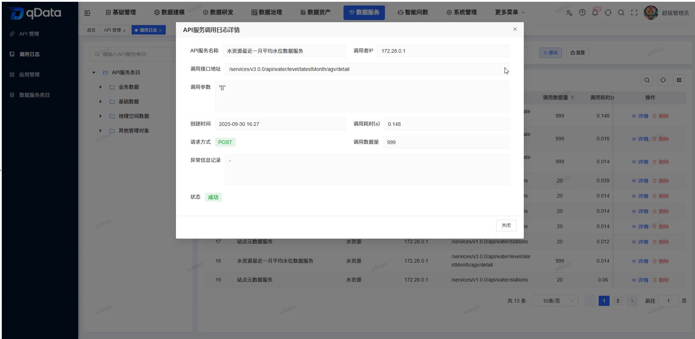Click the API服务名称 field in dialog
Image resolution: width=695 pixels, height=339 pixels.
[284, 51]
